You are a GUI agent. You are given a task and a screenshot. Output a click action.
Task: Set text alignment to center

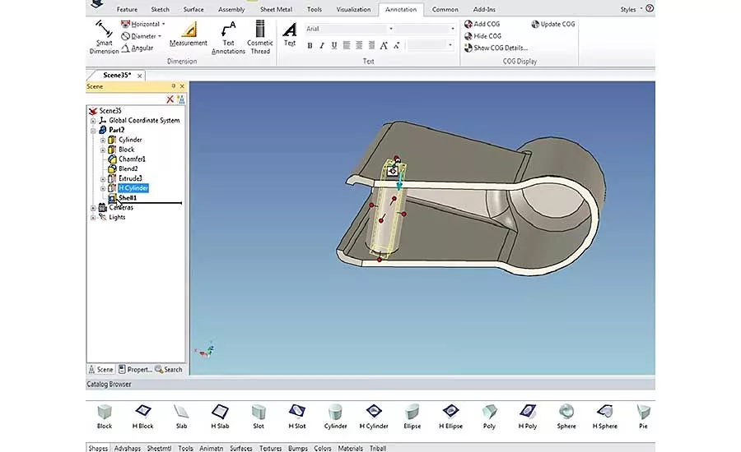click(x=359, y=45)
